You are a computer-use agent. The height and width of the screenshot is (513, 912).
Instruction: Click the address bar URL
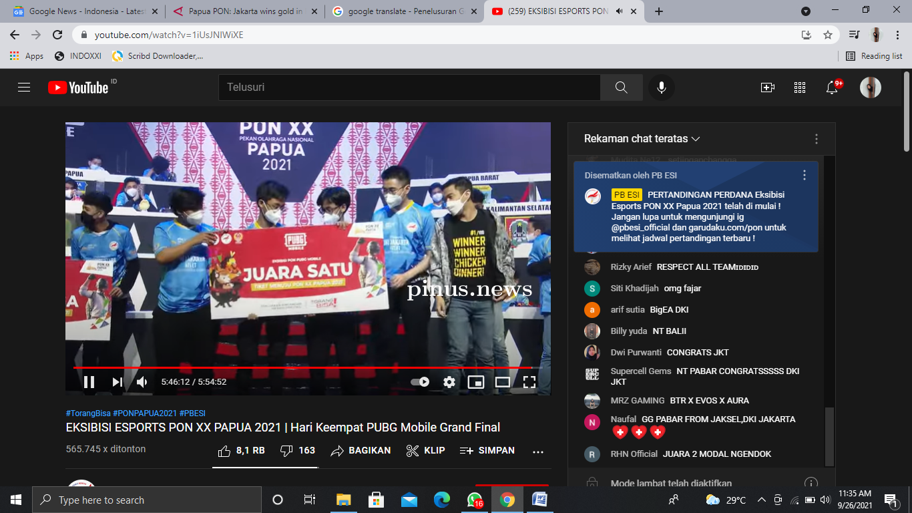coord(169,35)
